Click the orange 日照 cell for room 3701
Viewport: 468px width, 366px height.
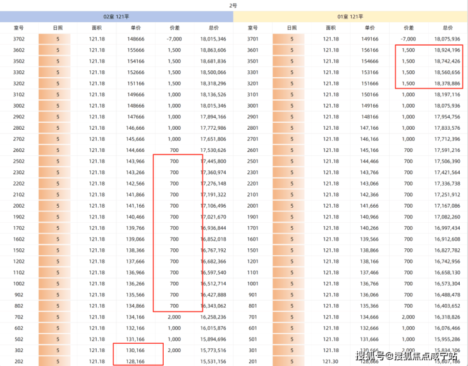292,39
